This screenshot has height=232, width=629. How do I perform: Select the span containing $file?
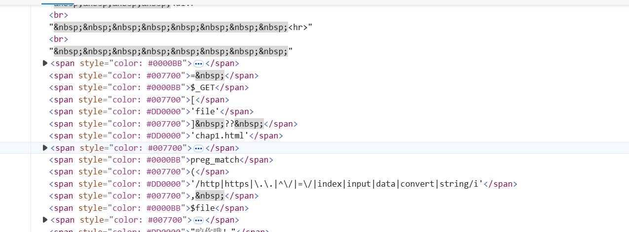[x=148, y=208]
